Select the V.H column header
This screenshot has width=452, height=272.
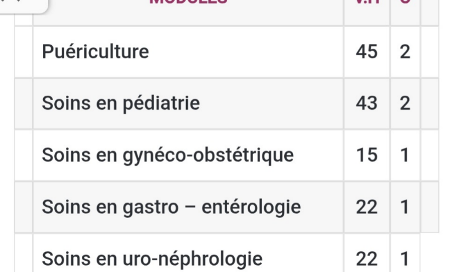click(367, 2)
